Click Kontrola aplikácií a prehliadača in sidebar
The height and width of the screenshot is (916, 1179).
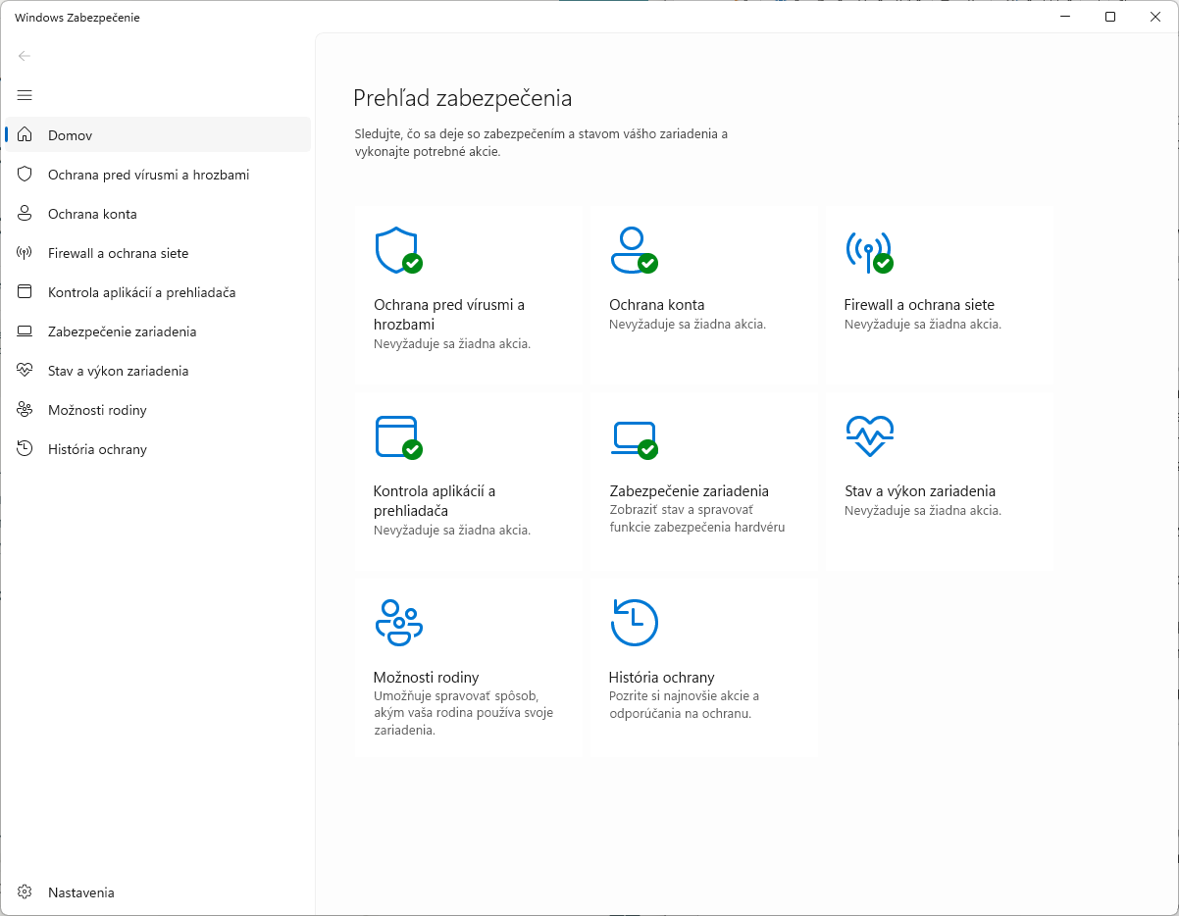pos(141,292)
